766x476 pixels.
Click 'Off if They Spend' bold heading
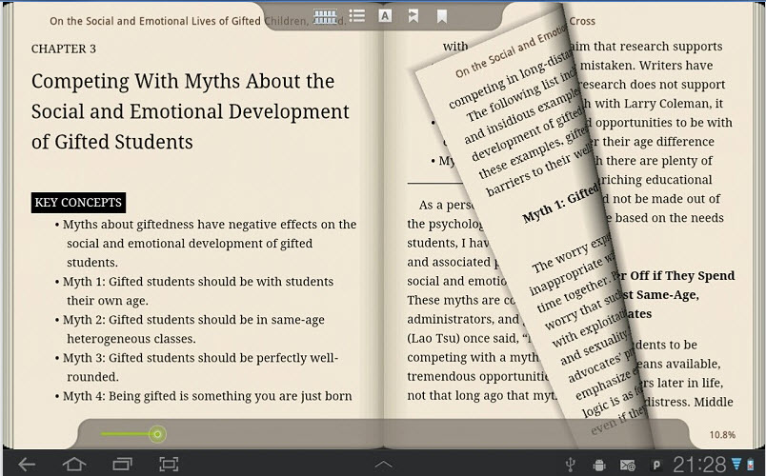682,276
